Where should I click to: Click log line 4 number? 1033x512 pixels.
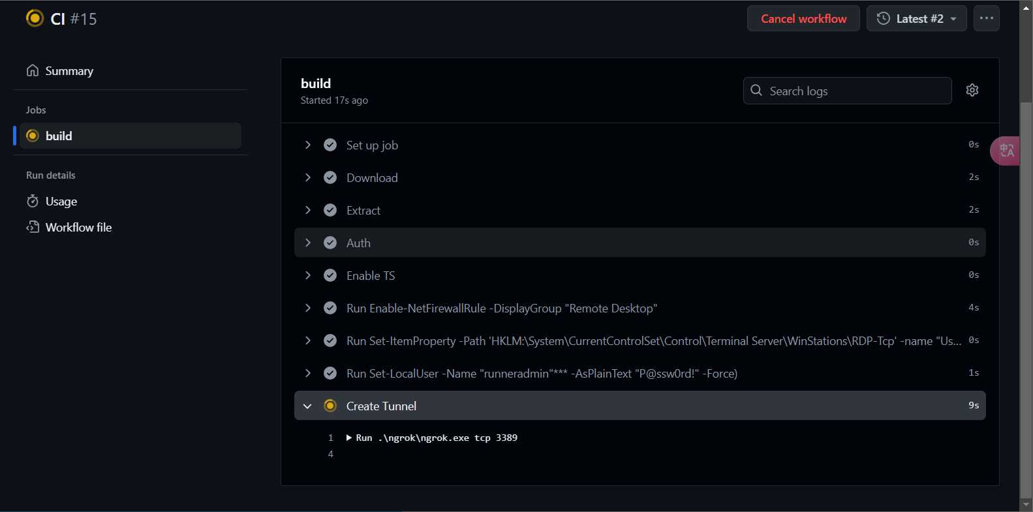coord(331,454)
